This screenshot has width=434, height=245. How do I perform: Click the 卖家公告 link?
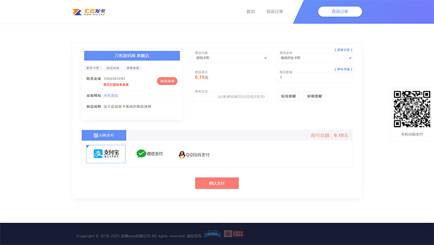pyautogui.click(x=343, y=50)
